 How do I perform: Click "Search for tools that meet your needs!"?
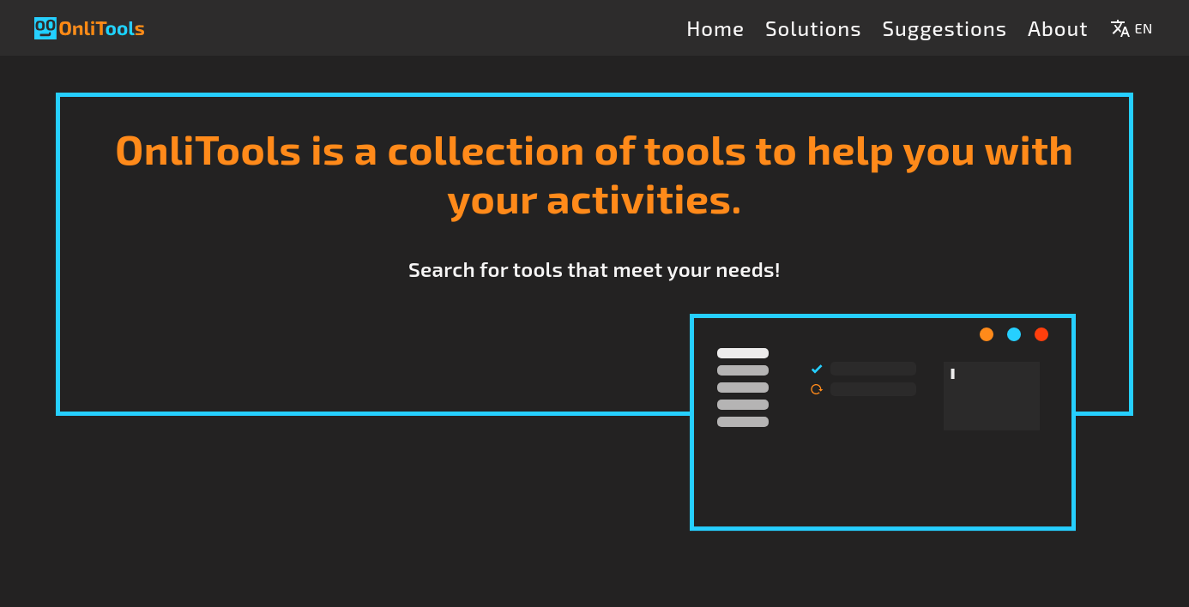click(x=594, y=270)
